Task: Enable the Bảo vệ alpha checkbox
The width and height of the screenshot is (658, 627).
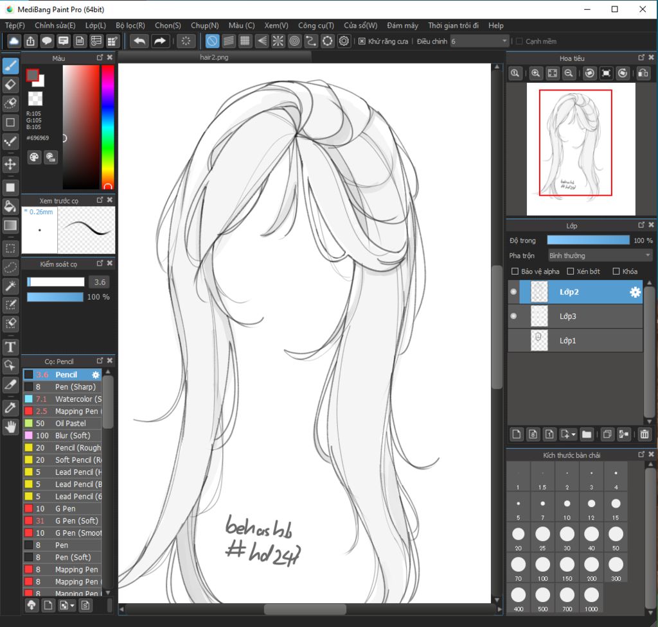Action: click(x=515, y=271)
